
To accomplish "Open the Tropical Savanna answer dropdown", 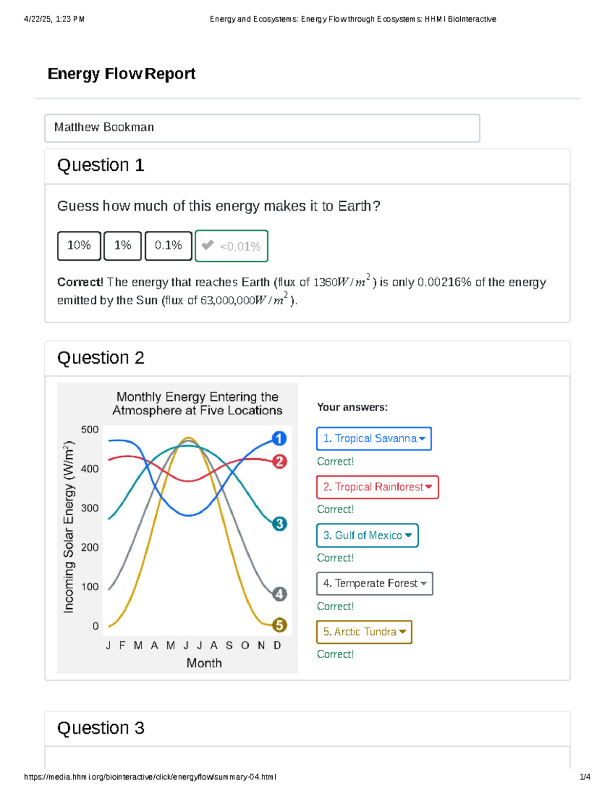I will click(x=374, y=438).
